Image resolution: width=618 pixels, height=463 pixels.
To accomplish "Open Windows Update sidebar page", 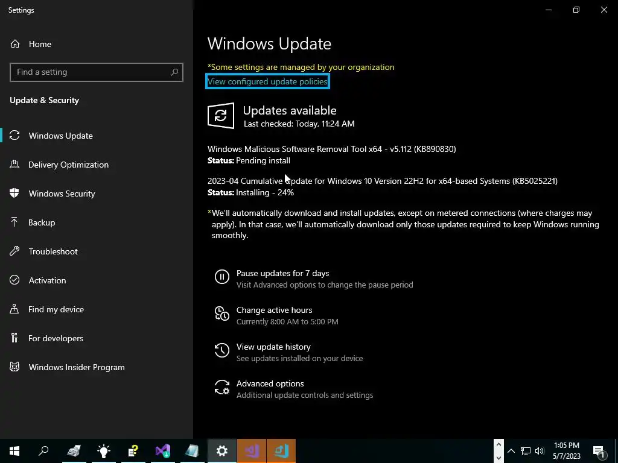I will click(97, 136).
